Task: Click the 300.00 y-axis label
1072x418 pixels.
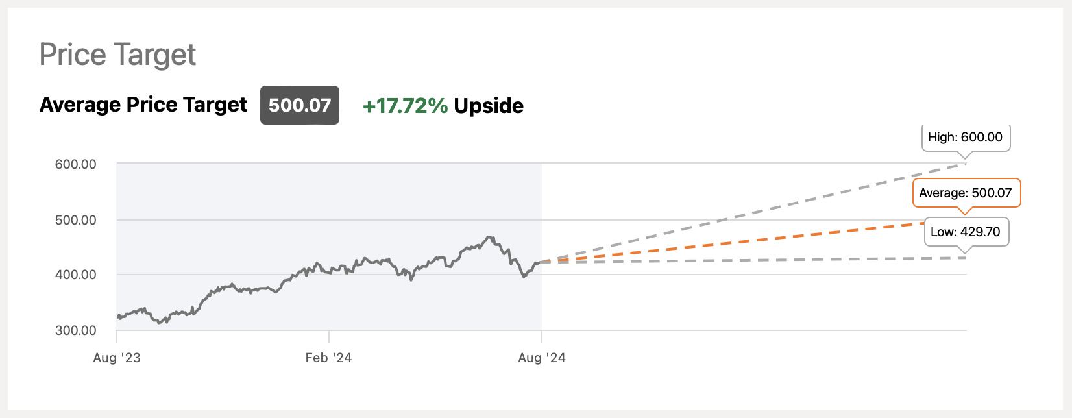Action: 76,330
